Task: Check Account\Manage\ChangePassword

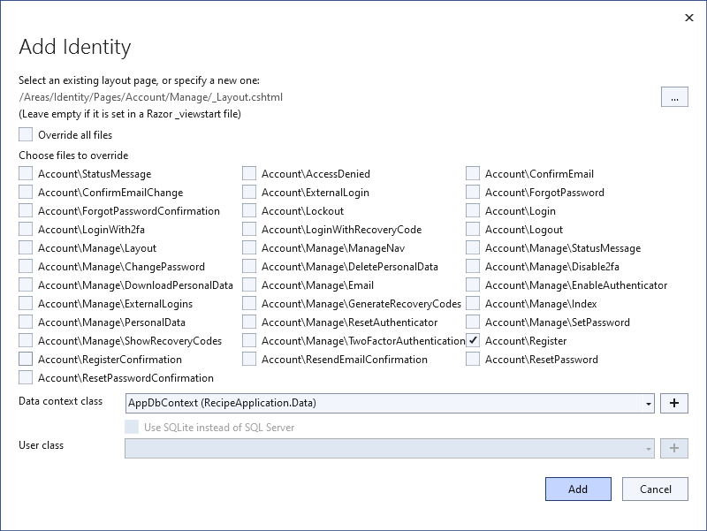Action: (x=26, y=266)
